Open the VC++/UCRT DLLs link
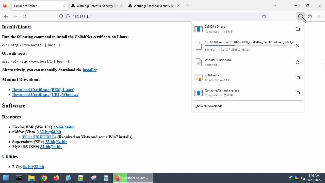The height and width of the screenshot is (183, 325). 39,137
